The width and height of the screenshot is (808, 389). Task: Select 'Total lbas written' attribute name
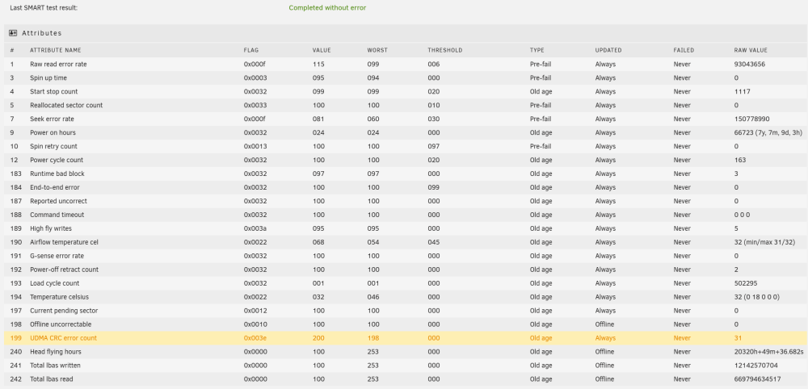(x=55, y=366)
